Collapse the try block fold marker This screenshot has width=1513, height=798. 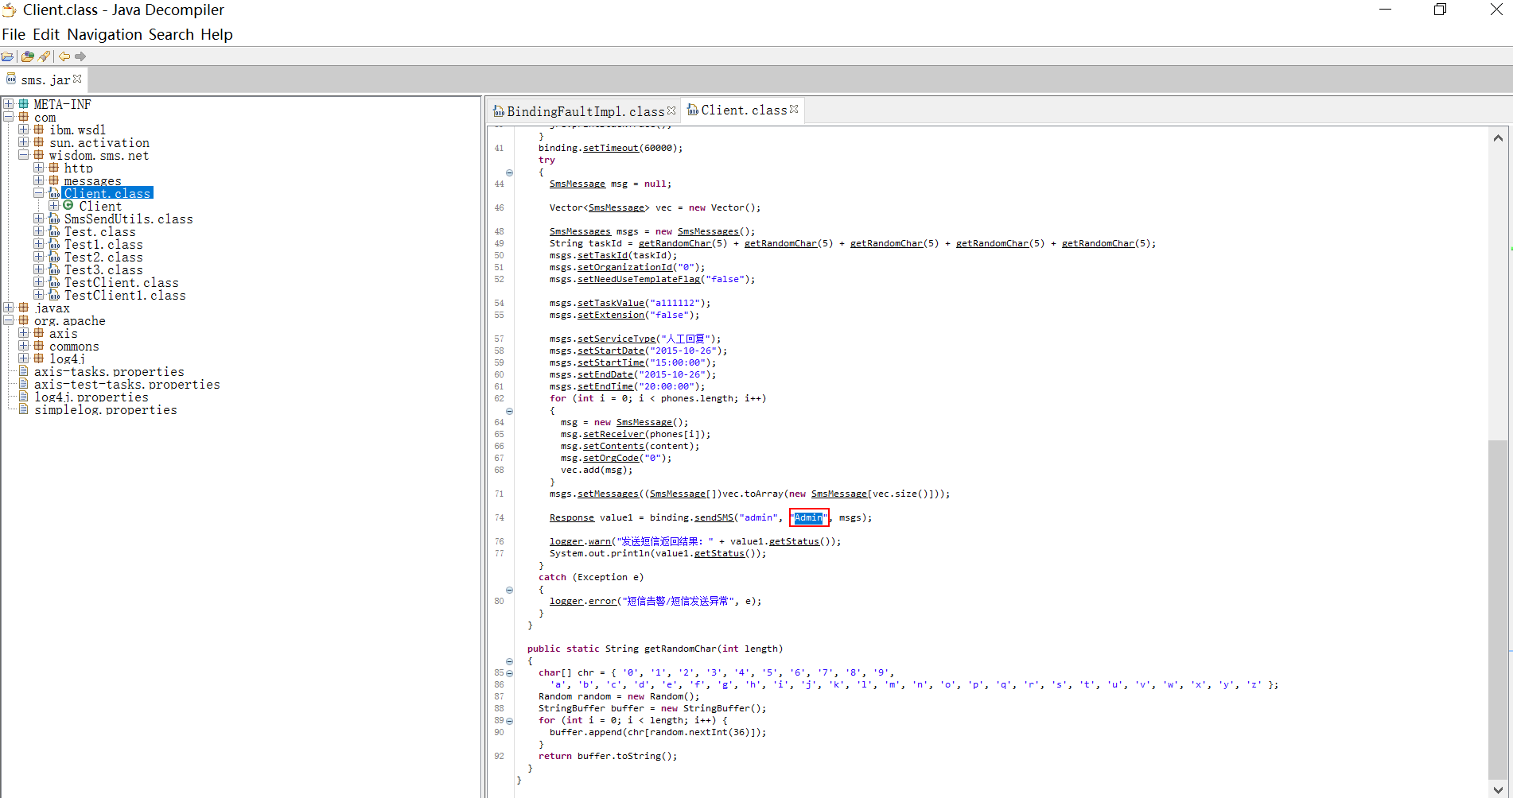click(x=509, y=172)
